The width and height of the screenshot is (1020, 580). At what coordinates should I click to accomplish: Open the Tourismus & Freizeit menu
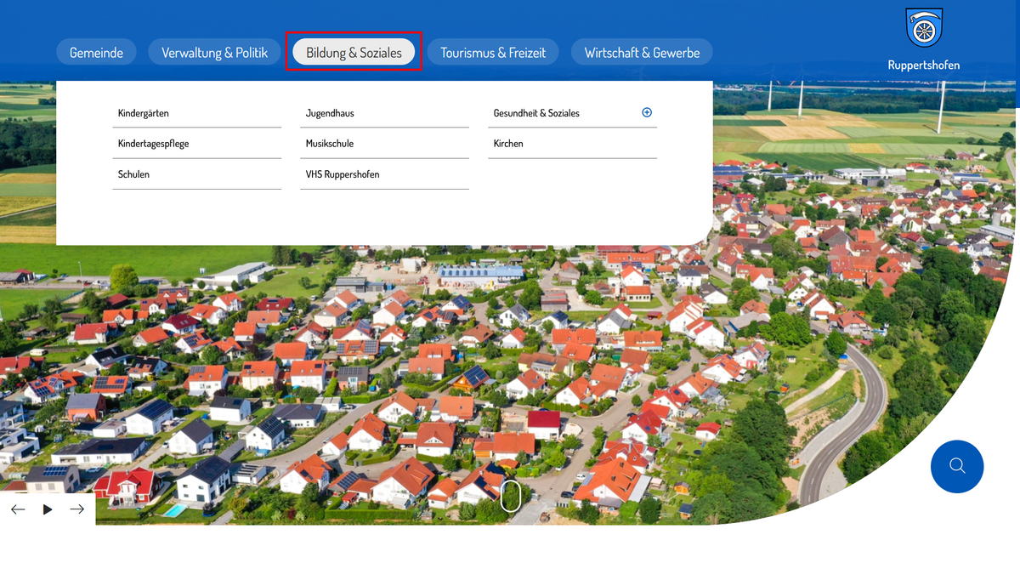[493, 52]
